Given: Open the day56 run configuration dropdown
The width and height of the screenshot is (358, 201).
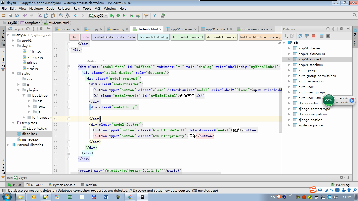Looking at the screenshot, I should click(98, 16).
